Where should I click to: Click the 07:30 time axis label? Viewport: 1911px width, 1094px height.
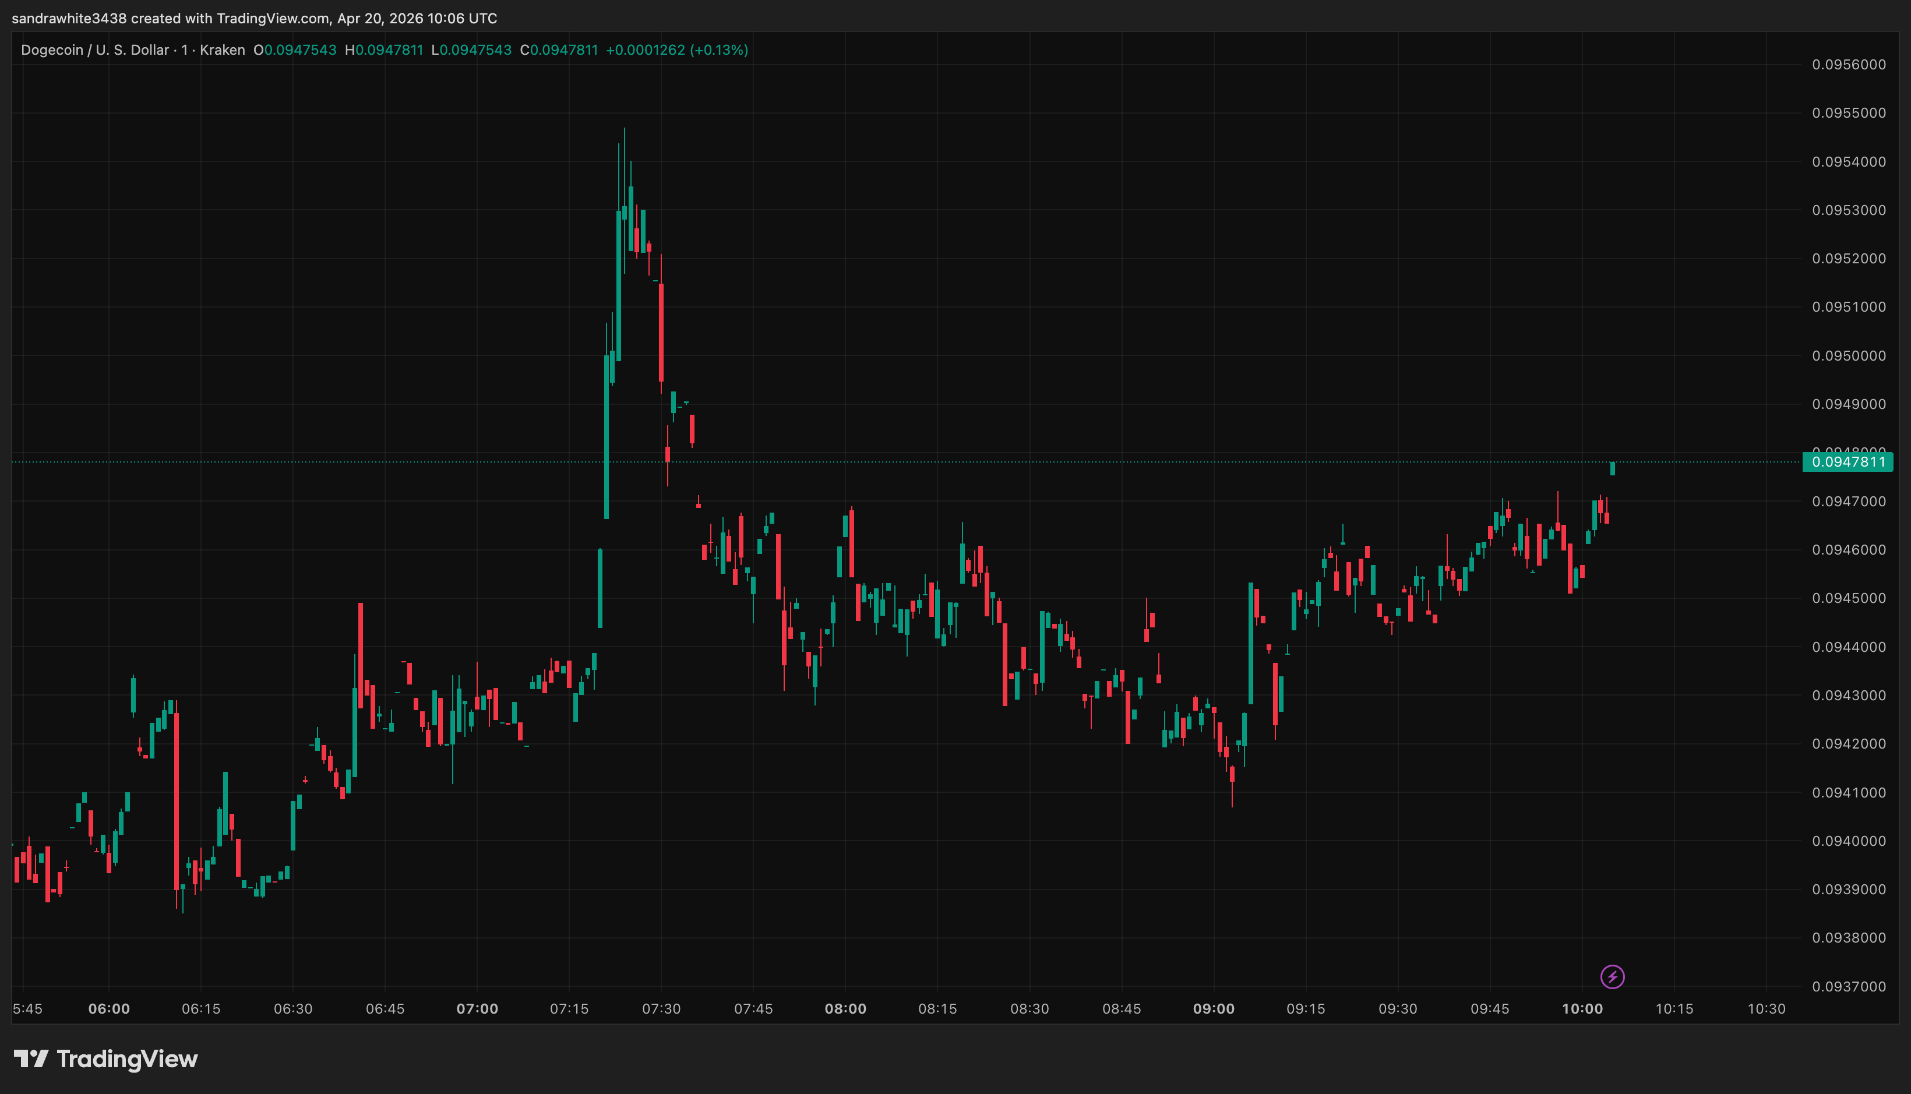point(661,1009)
